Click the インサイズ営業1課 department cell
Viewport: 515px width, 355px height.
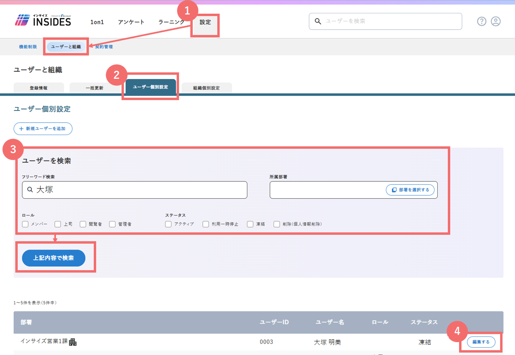[x=44, y=341]
